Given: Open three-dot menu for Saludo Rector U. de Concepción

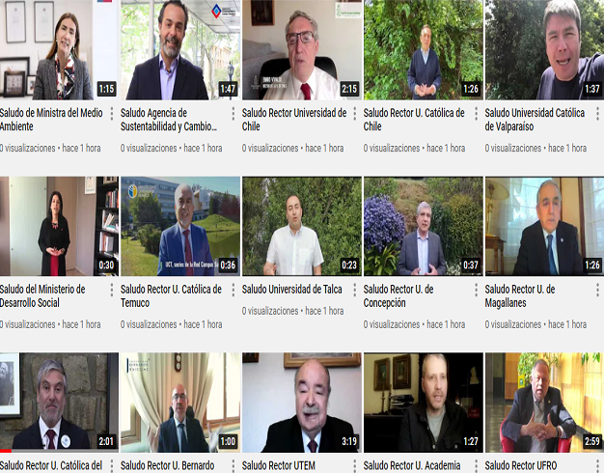Looking at the screenshot, I should tap(476, 290).
